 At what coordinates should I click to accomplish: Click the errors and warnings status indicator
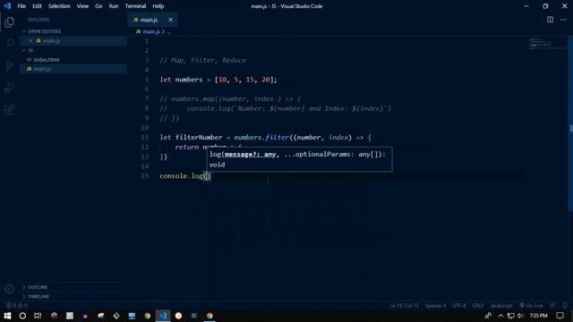tap(17, 305)
